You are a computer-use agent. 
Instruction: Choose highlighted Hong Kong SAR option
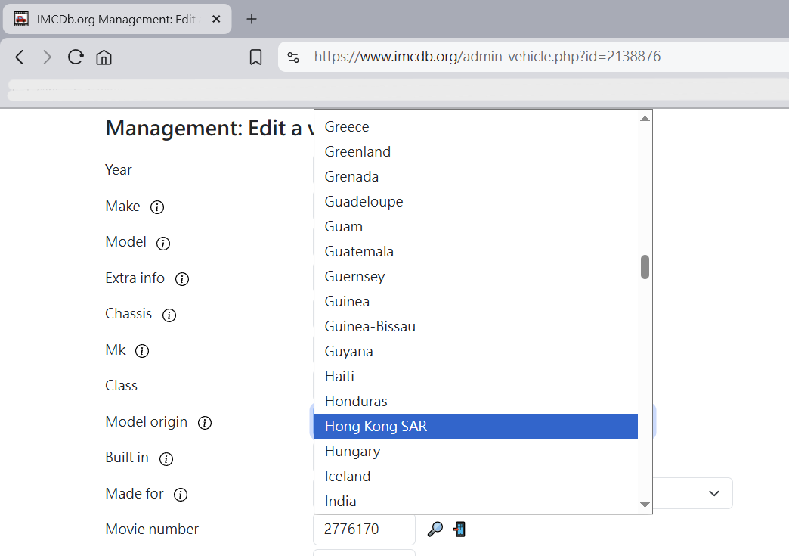point(476,426)
